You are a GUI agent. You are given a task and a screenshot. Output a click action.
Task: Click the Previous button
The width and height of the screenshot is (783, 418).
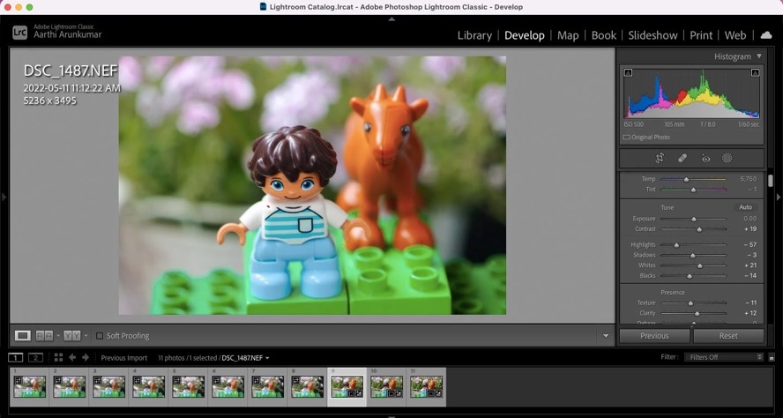[654, 336]
